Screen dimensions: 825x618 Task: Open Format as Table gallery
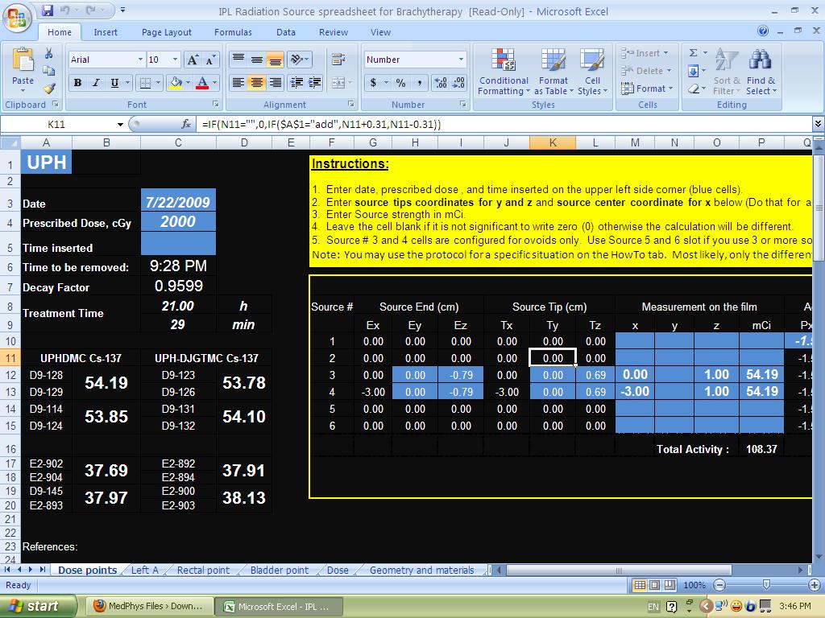[553, 72]
